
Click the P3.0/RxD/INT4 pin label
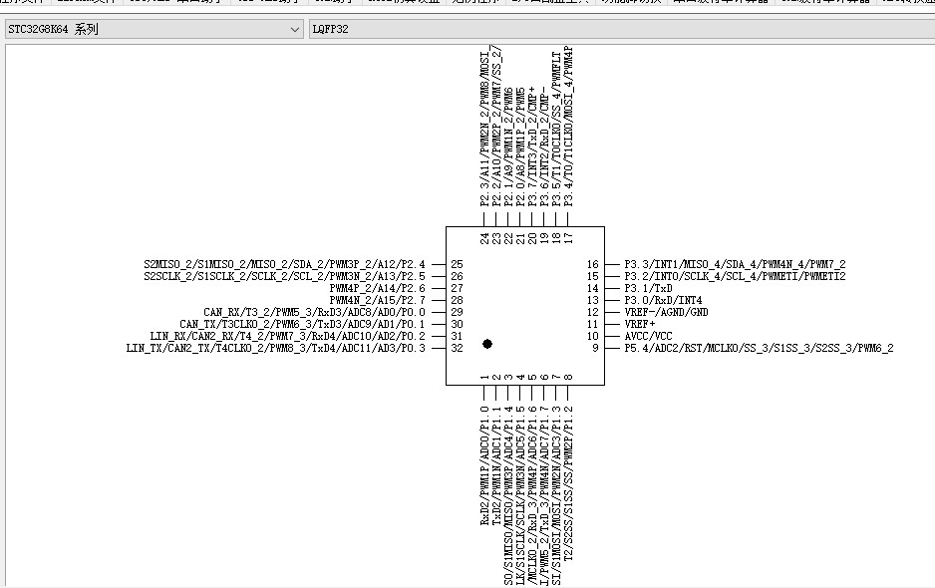point(663,300)
